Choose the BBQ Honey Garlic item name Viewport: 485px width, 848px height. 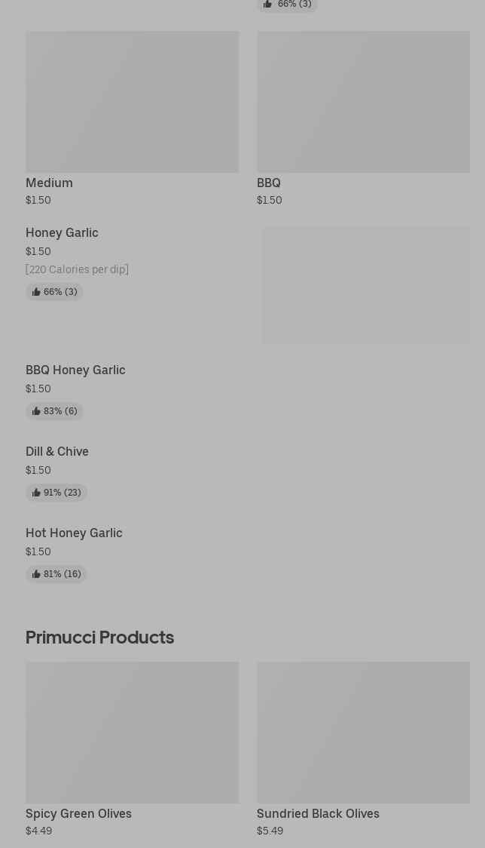(75, 370)
